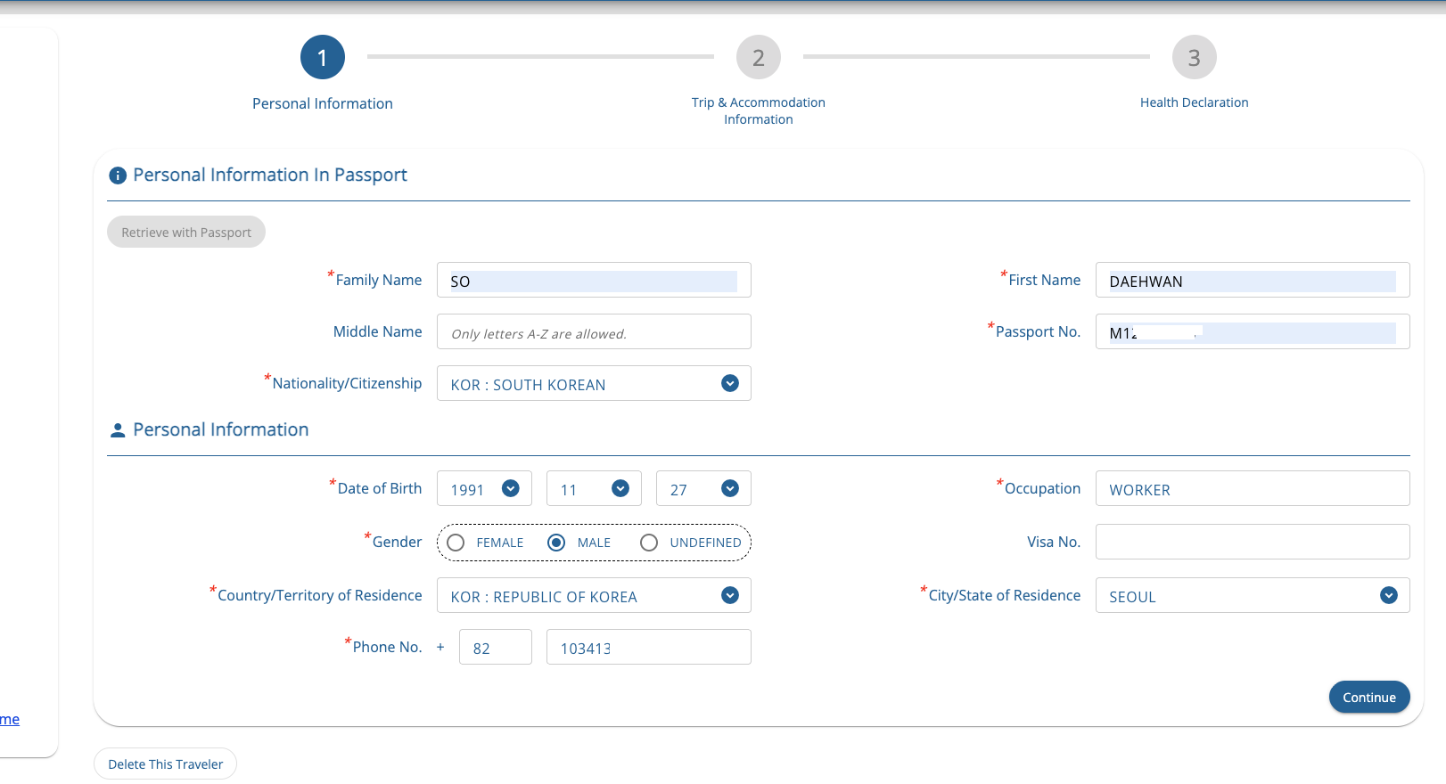The height and width of the screenshot is (784, 1446).
Task: Open the Nationality/Citizenship dropdown
Action: [x=594, y=384]
